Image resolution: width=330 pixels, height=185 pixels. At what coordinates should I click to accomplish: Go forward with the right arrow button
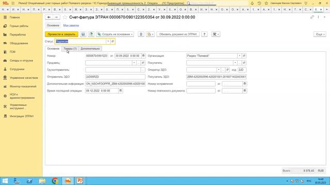pos(56,17)
